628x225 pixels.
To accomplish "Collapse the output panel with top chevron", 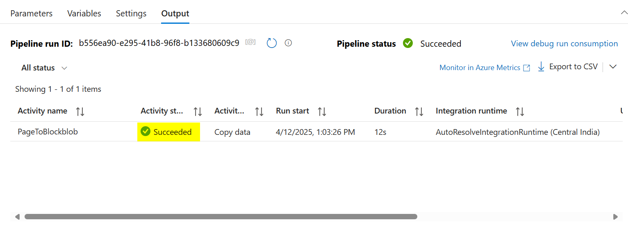I will pos(624,13).
